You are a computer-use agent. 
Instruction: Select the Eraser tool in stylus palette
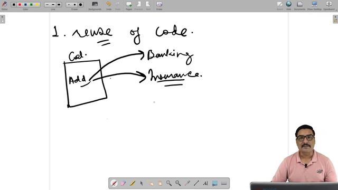[x=123, y=183]
